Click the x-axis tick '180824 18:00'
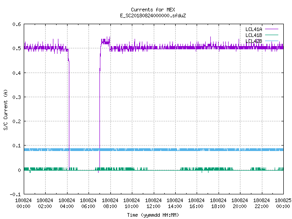292x219 pixels. pyautogui.click(x=218, y=203)
